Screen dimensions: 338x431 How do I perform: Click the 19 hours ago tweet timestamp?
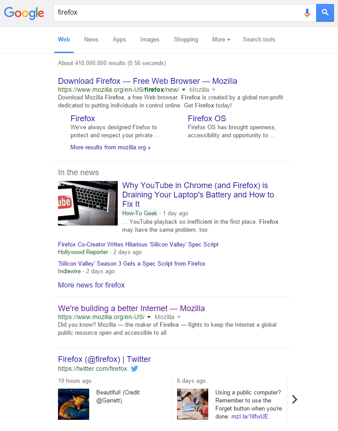coord(74,381)
